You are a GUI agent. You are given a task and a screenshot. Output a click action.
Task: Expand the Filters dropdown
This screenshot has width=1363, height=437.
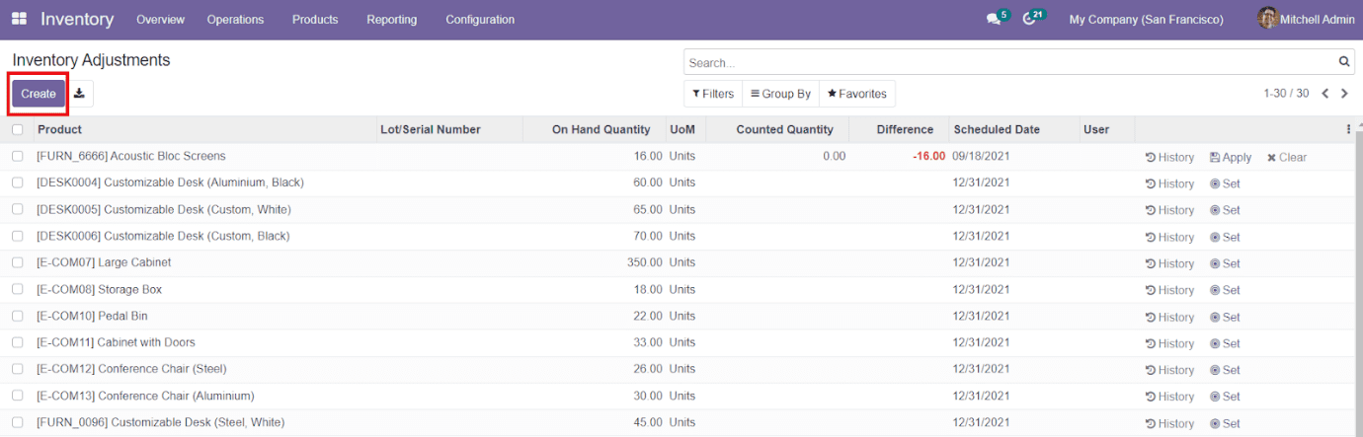pos(712,94)
